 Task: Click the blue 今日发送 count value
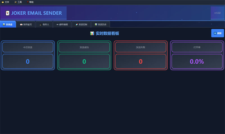tap(28, 61)
